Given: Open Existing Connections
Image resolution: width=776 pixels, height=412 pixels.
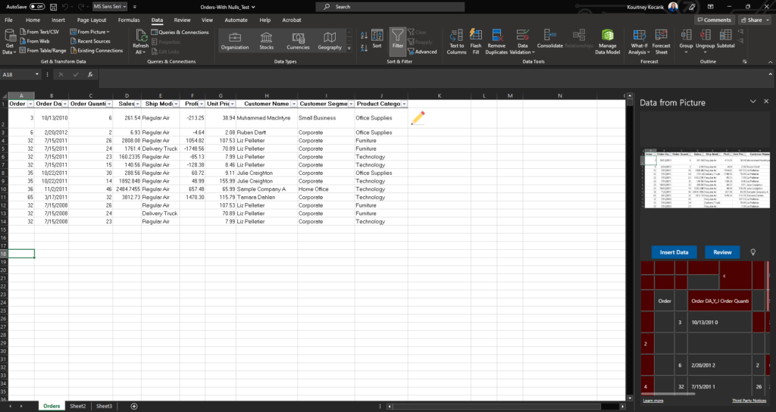Looking at the screenshot, I should (x=96, y=51).
